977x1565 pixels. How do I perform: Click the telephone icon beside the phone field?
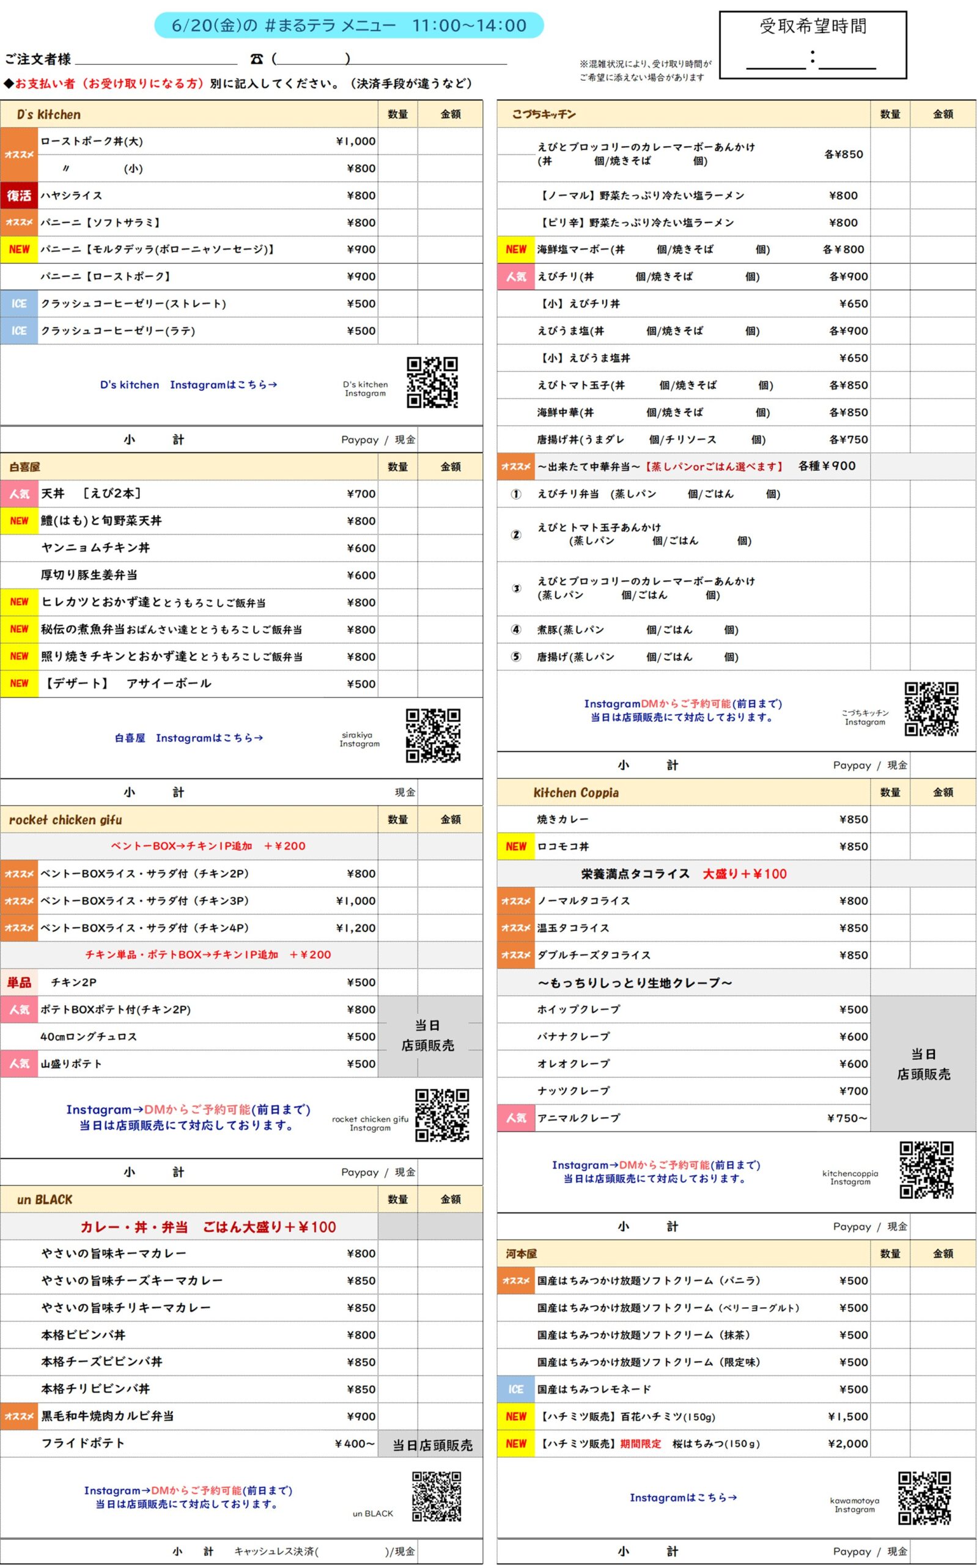(x=257, y=59)
